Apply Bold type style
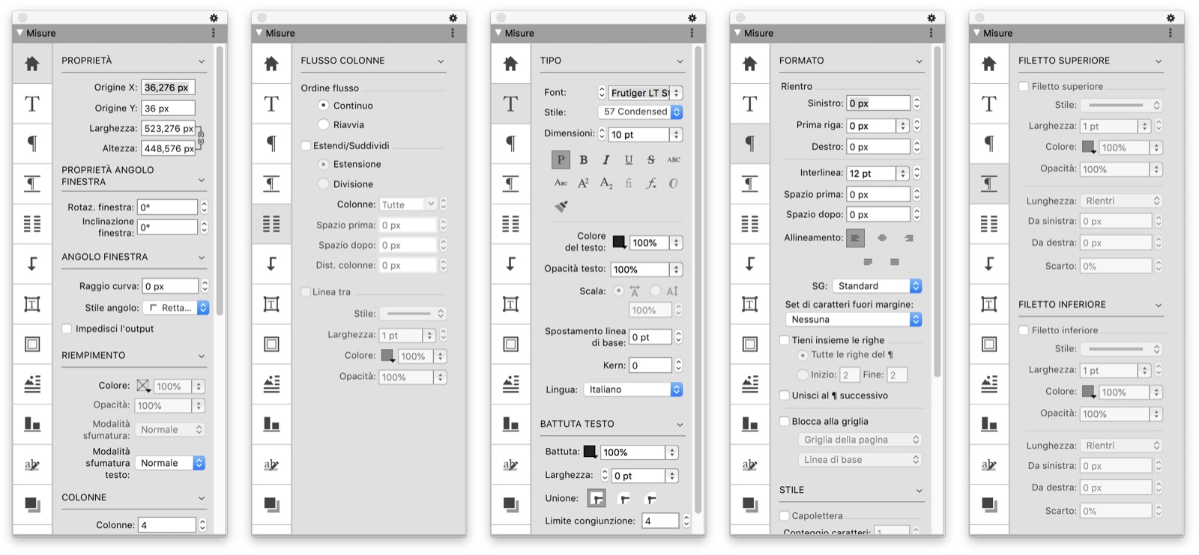Image resolution: width=1199 pixels, height=555 pixels. point(583,160)
